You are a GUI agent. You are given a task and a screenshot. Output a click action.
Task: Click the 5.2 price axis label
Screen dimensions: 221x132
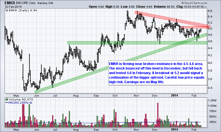(210, 23)
